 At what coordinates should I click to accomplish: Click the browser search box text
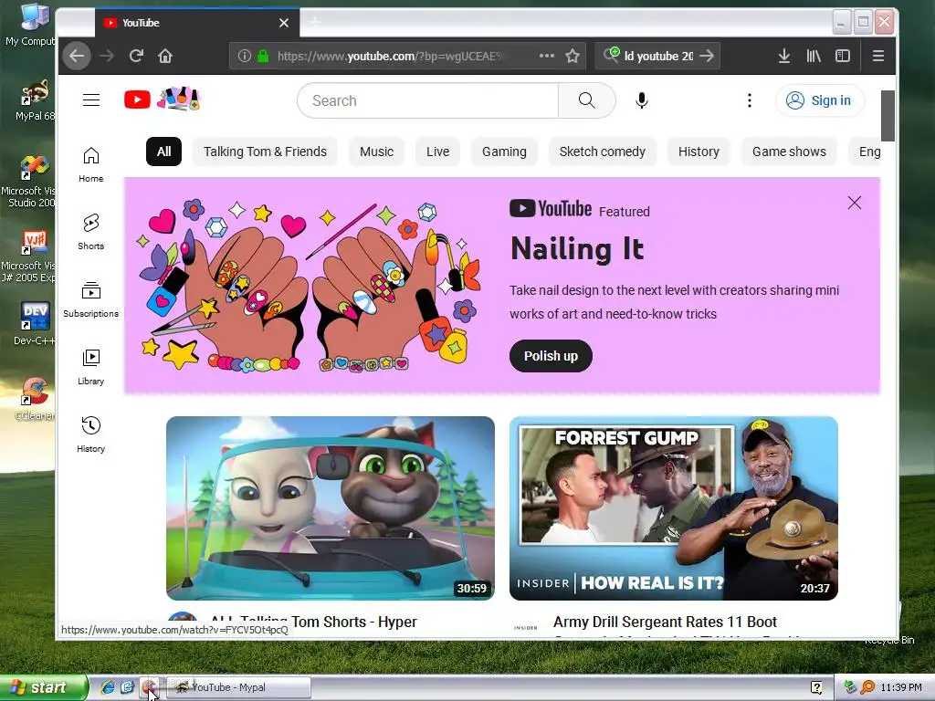click(659, 56)
